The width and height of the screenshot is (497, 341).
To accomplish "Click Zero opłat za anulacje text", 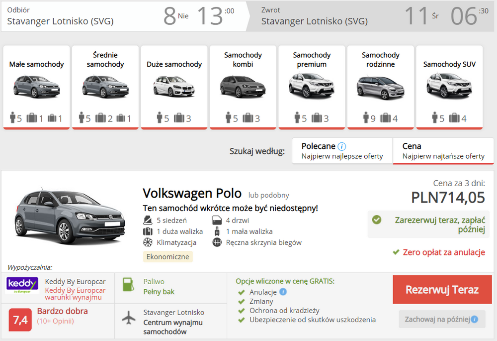I will pyautogui.click(x=444, y=252).
